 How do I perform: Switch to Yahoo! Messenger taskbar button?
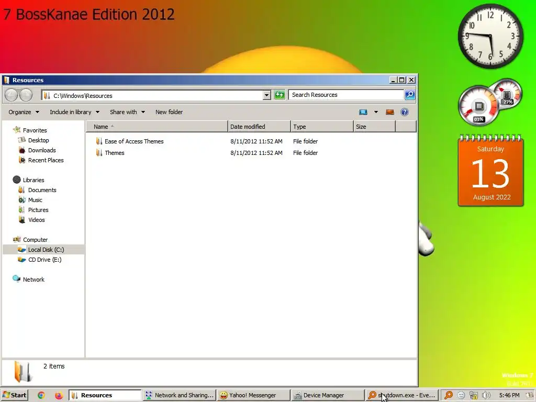coord(254,395)
